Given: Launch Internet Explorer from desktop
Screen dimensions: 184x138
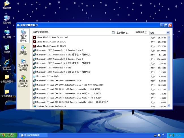Looking at the screenshot, I should click(7, 65).
